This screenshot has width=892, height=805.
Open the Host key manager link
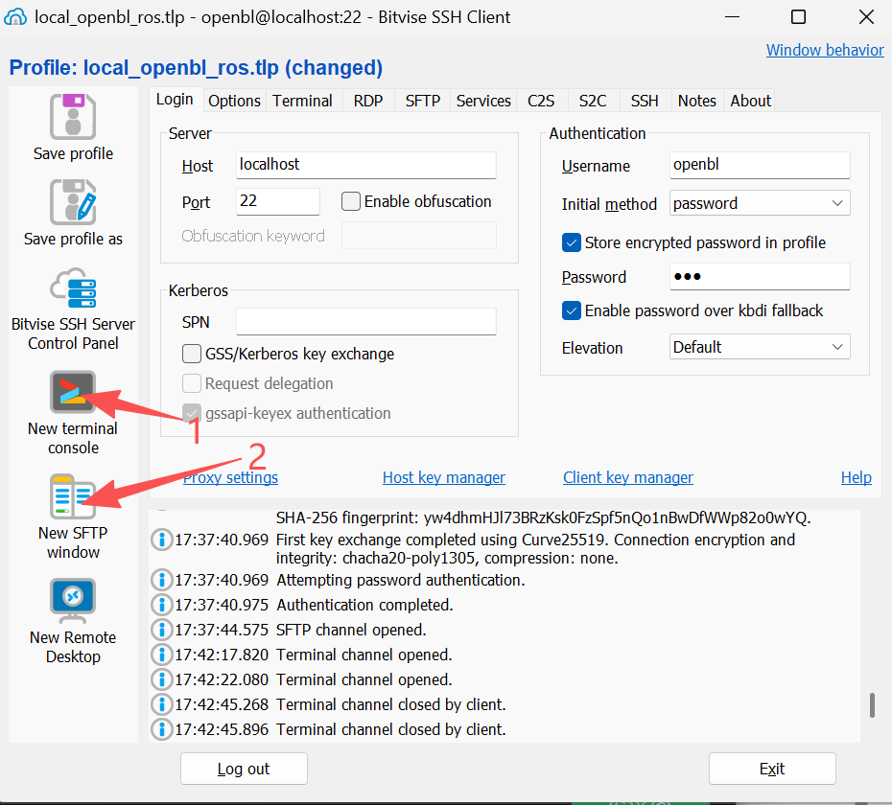pyautogui.click(x=443, y=477)
